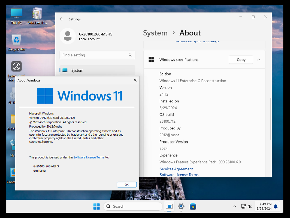Click the System breadcrumb heading
The width and height of the screenshot is (290, 218).
[x=155, y=33]
